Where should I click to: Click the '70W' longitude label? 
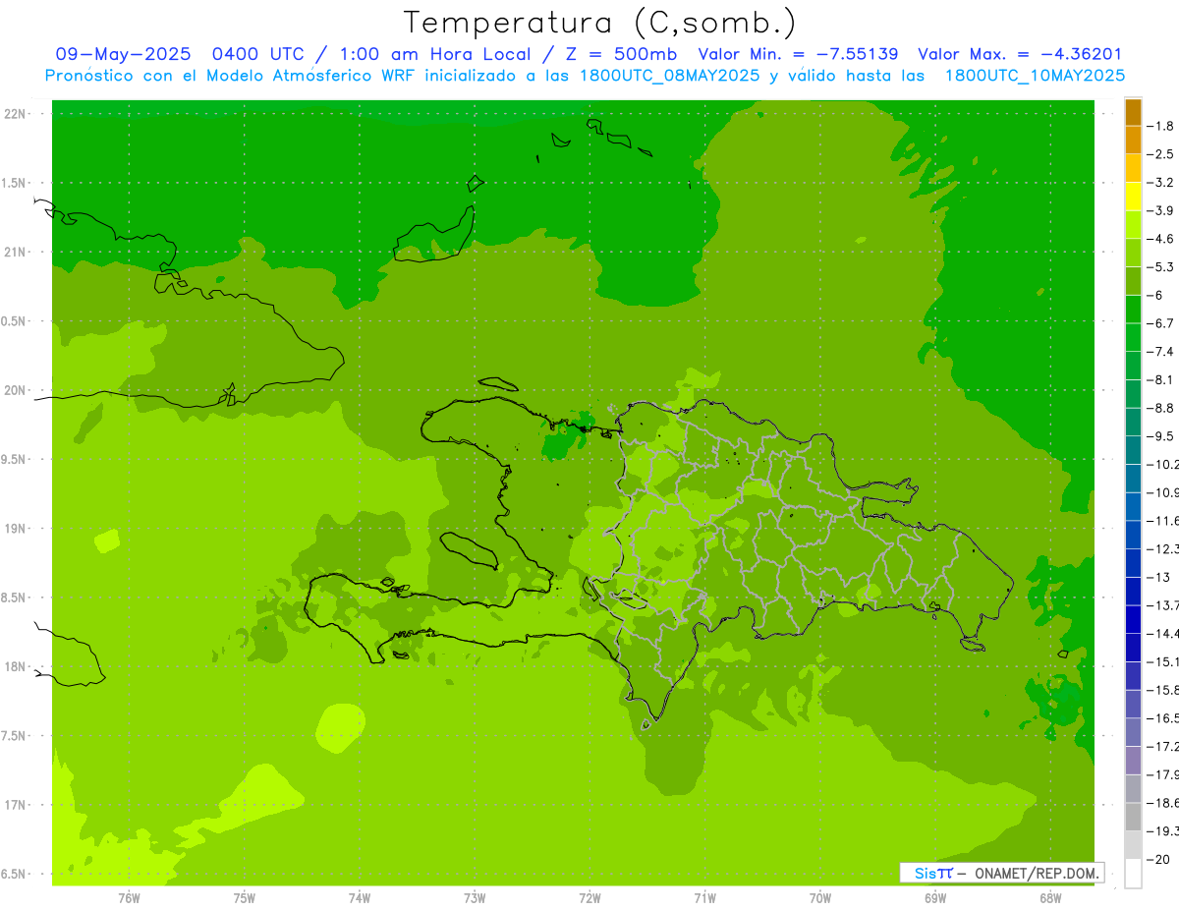tap(820, 898)
